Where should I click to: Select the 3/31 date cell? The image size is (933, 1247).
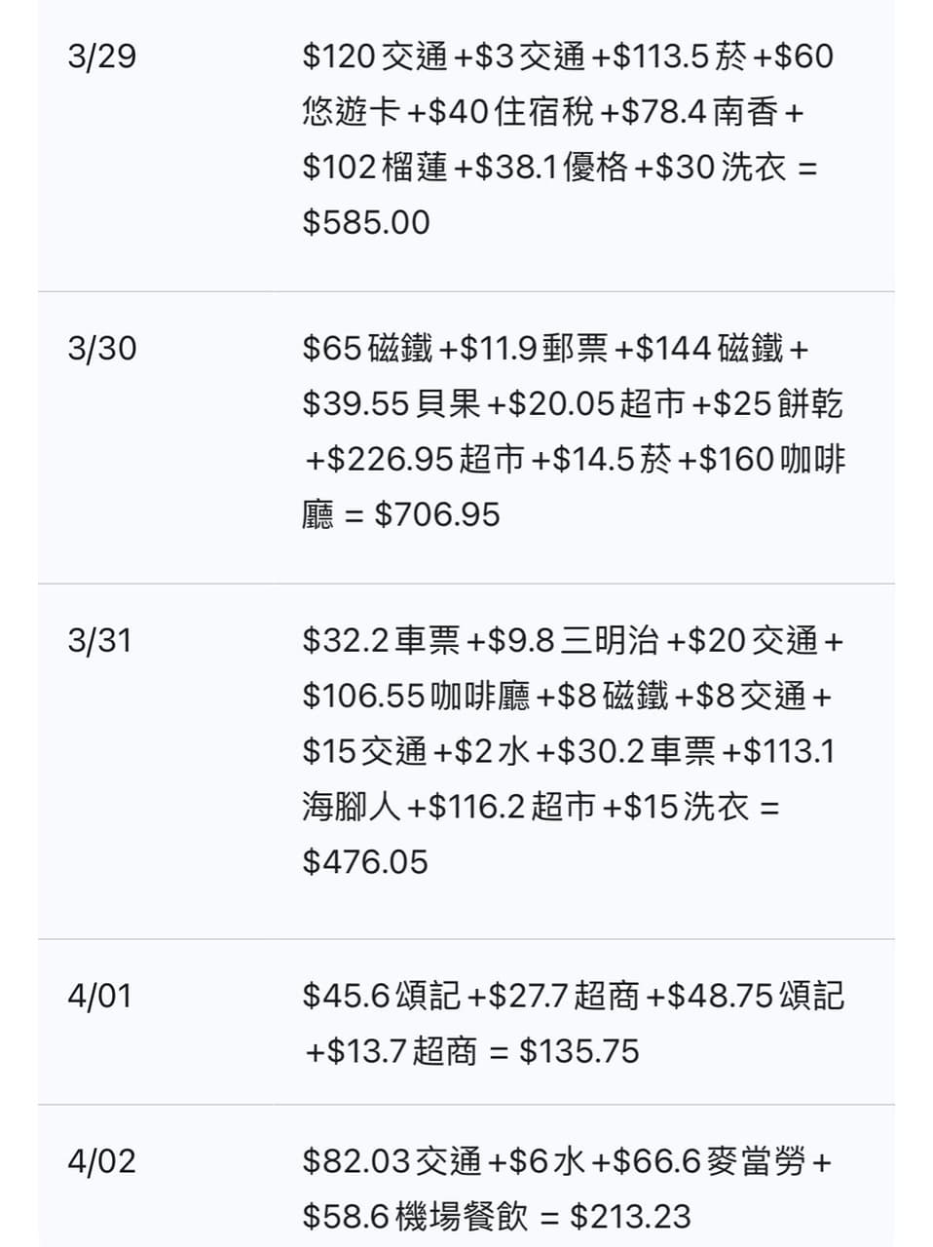(x=99, y=641)
